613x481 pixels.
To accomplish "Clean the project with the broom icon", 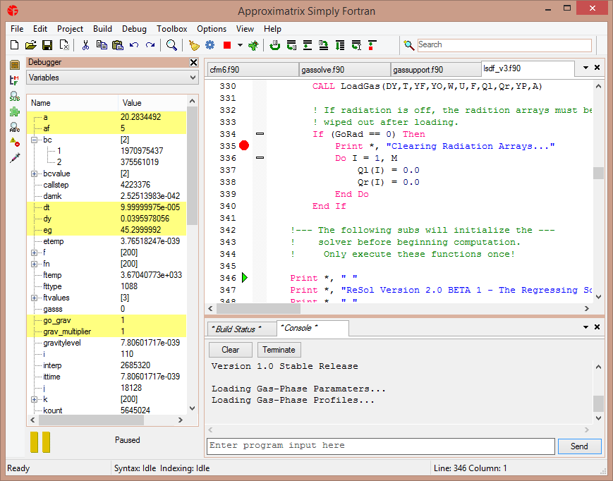I will (193, 44).
